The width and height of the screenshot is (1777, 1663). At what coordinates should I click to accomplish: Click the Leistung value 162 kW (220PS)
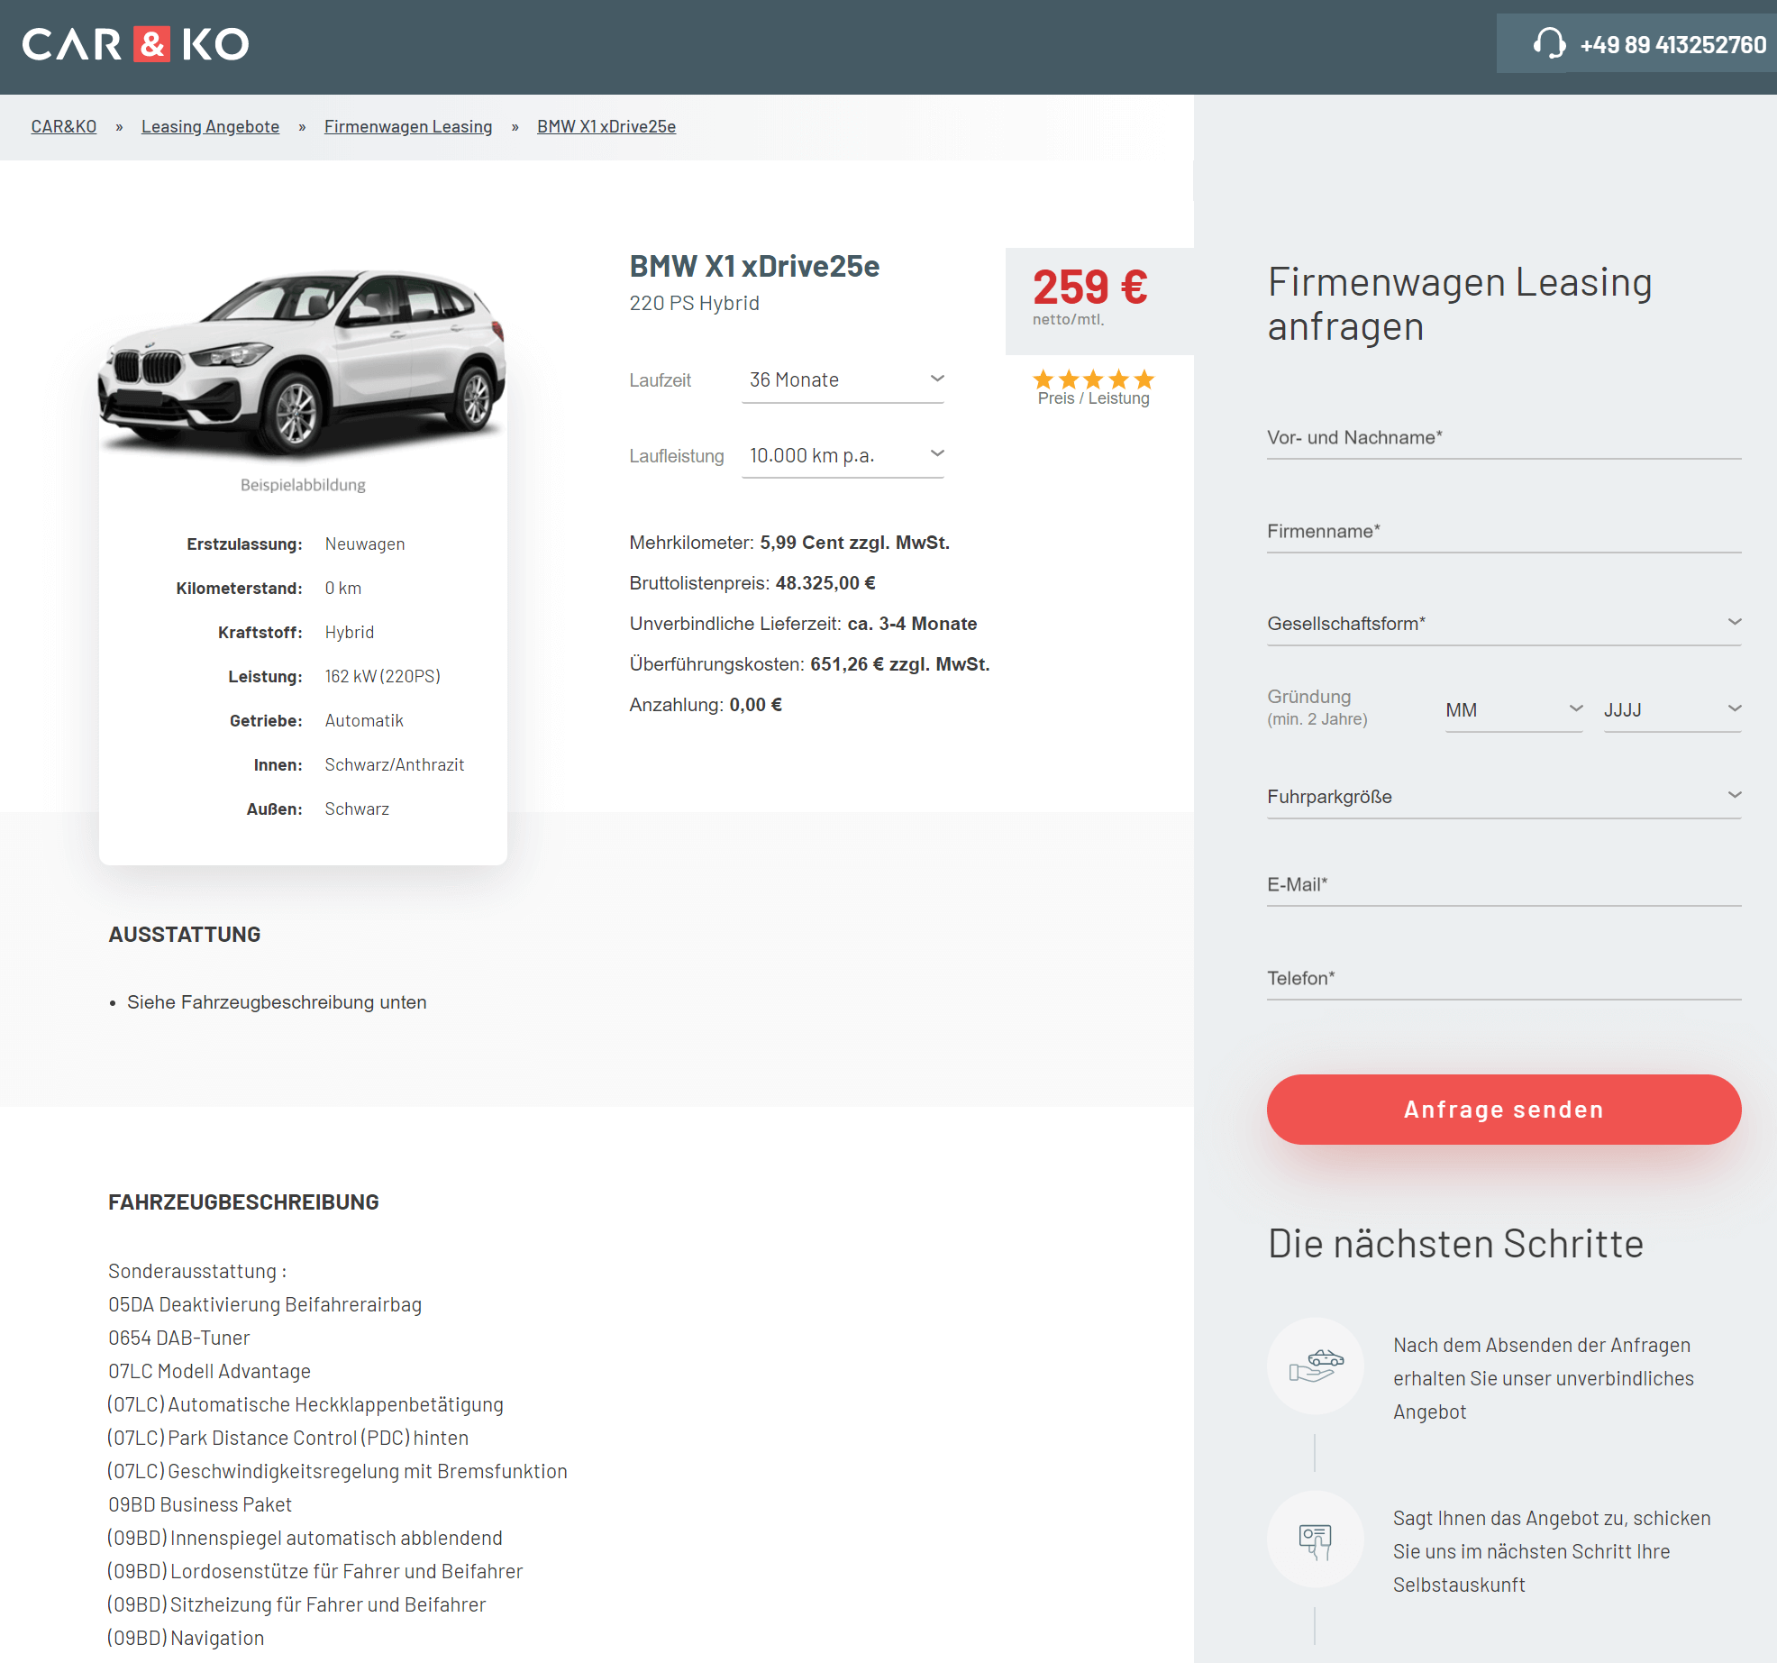[383, 677]
